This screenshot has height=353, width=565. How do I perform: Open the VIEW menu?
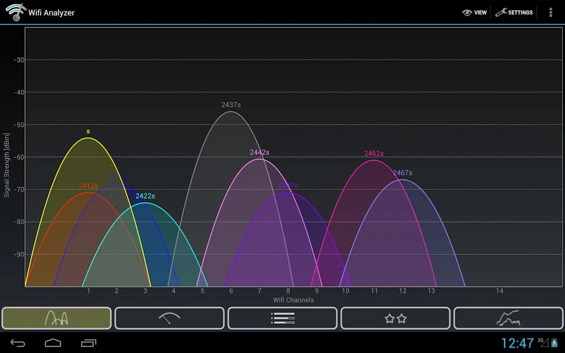pyautogui.click(x=474, y=12)
